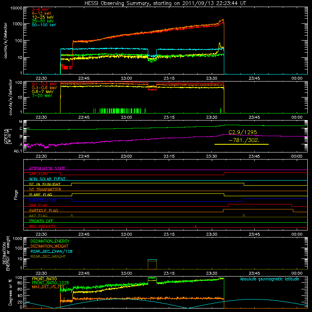This screenshot has height=312, width=312.
Task: Click the SC_IN_SUNLIGHT flag label
Action: pos(45,184)
